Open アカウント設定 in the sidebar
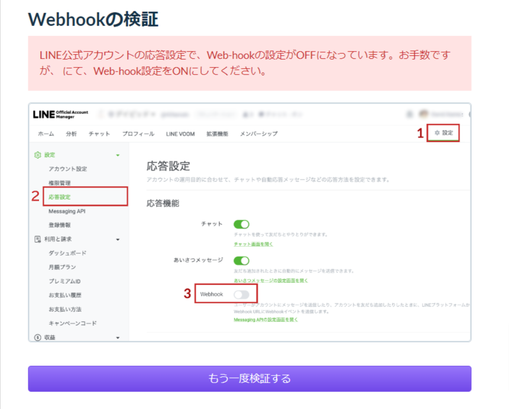This screenshot has width=509, height=409. click(x=68, y=169)
